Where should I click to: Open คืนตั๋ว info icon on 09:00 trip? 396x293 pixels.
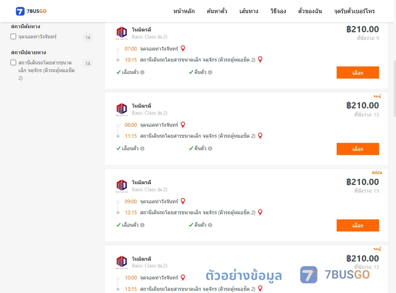[210, 225]
